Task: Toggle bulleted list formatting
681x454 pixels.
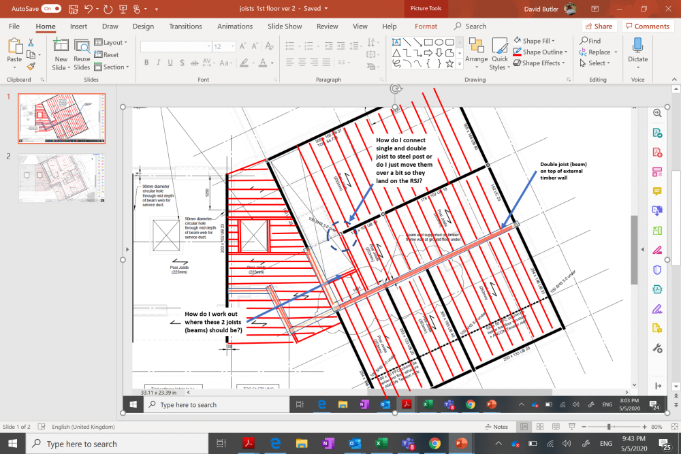Action: click(x=289, y=46)
